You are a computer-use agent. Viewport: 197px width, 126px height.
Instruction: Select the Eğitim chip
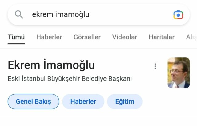(125, 101)
